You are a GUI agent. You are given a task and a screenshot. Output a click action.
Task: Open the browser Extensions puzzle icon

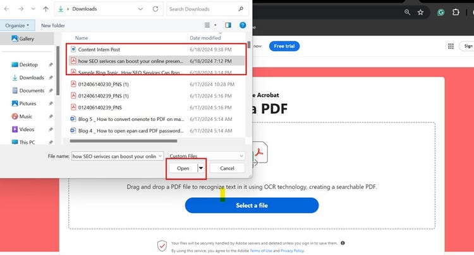(456, 12)
